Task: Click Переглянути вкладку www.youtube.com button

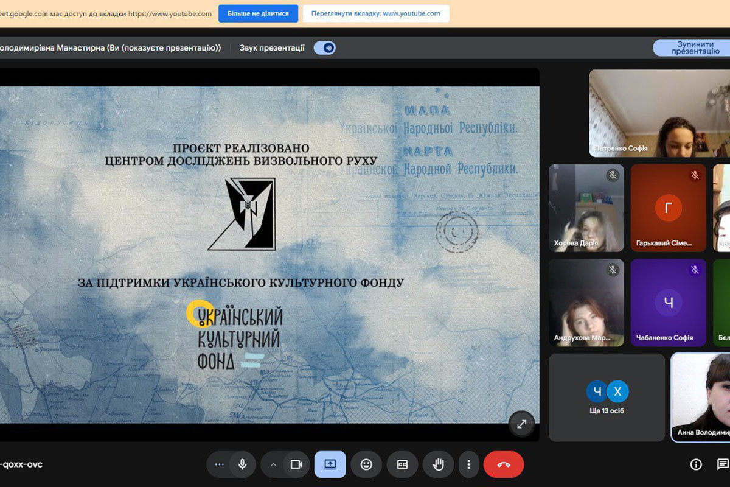Action: coord(376,13)
